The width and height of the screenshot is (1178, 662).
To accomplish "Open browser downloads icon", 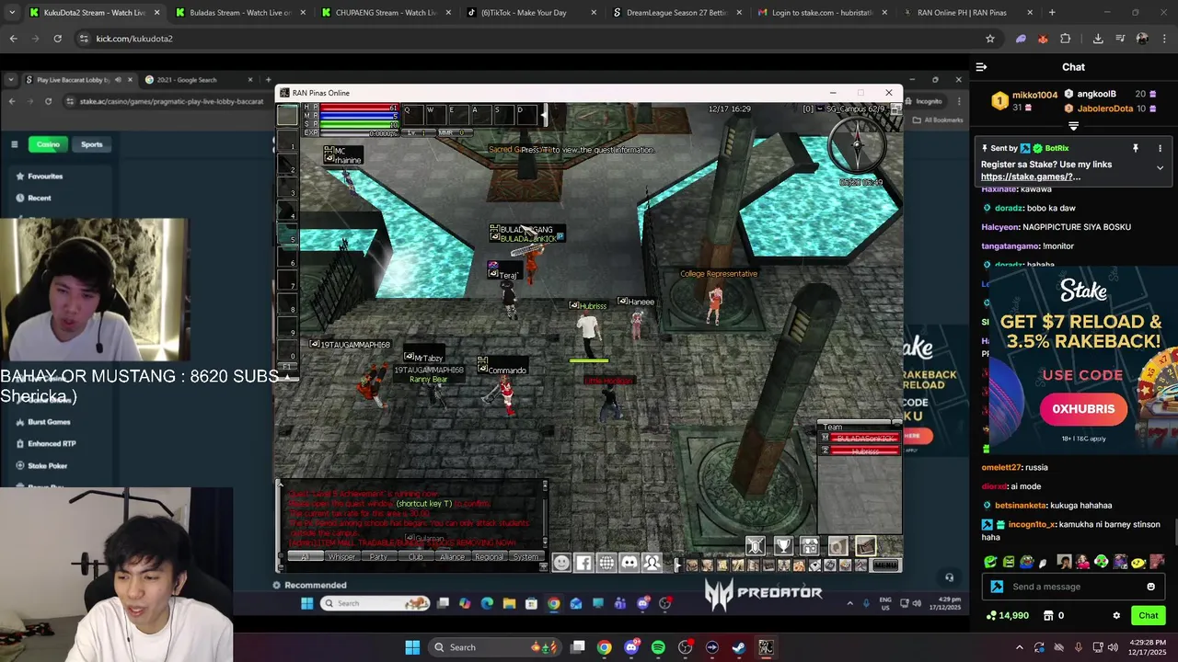I will [x=1098, y=39].
